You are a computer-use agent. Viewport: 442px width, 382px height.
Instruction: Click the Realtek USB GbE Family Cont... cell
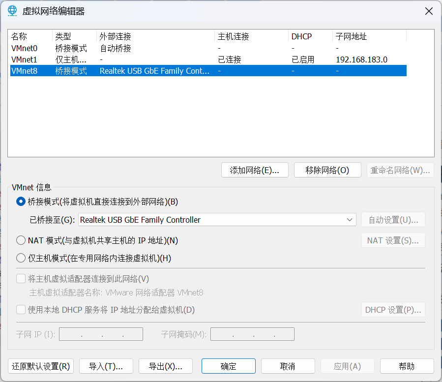tap(154, 71)
